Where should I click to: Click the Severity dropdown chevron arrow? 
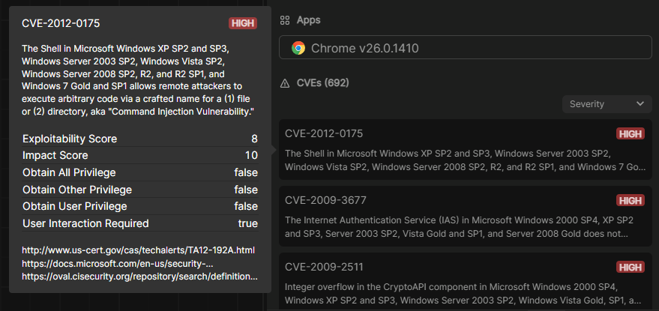tap(640, 104)
